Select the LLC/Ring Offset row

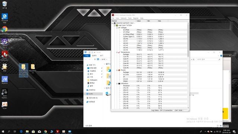pos(149,34)
